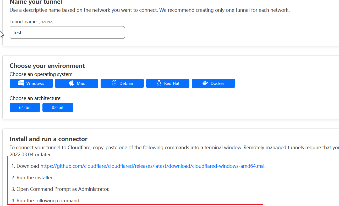Image resolution: width=339 pixels, height=206 pixels.
Task: Click "Run the following command" step text
Action: (x=48, y=201)
